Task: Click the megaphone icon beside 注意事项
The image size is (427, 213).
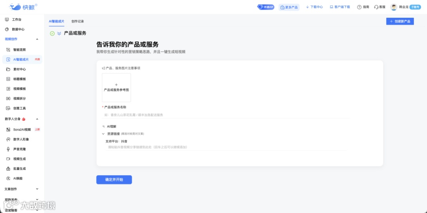Action: pyautogui.click(x=104, y=68)
